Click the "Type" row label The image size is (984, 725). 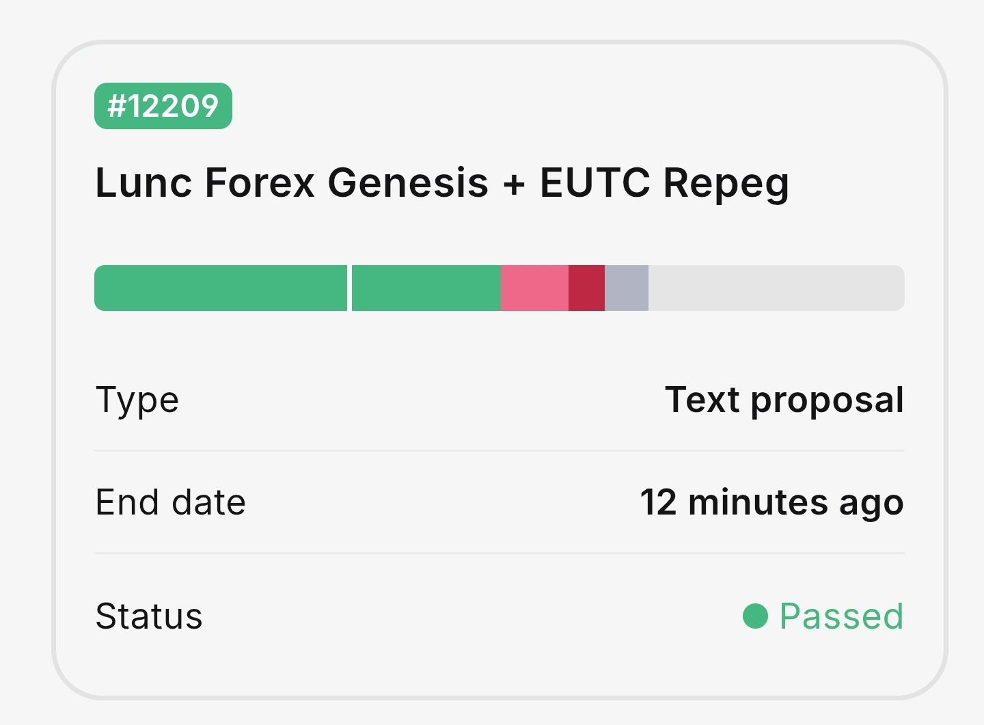pos(137,400)
